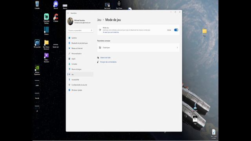Open the Comptes settings category
Viewport: 251px width, 141px height.
(80, 64)
